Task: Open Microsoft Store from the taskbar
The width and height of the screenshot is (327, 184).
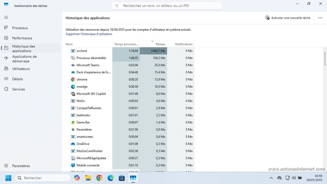Action: click(x=122, y=178)
